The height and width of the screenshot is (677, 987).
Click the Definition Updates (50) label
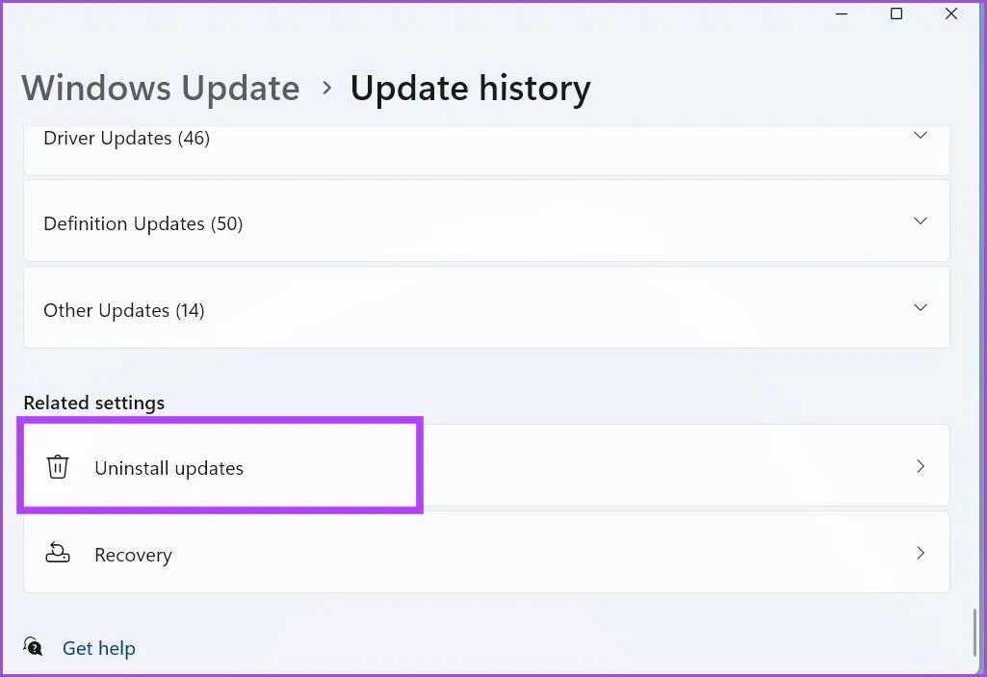coord(143,223)
